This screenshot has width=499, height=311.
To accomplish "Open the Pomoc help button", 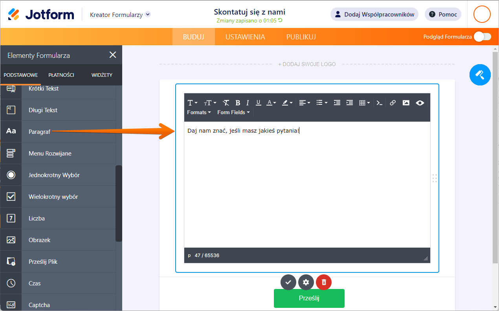I will [x=443, y=14].
